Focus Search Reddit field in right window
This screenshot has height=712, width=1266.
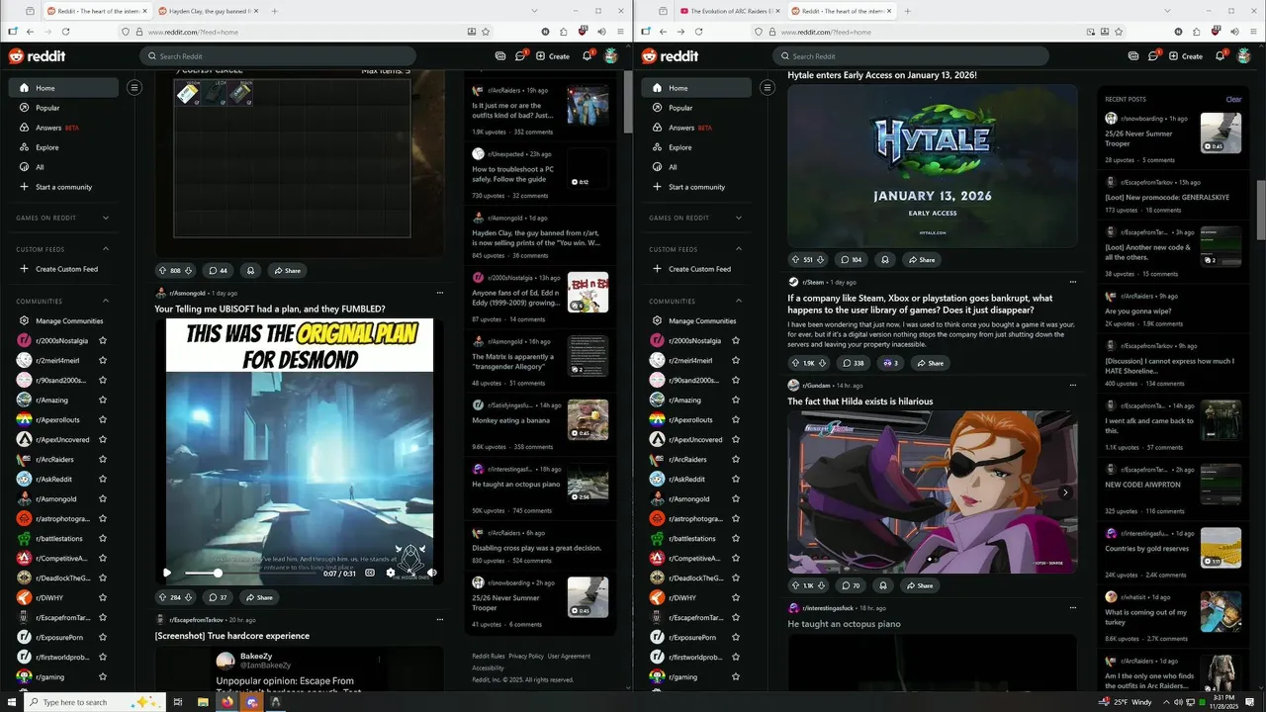tap(910, 56)
